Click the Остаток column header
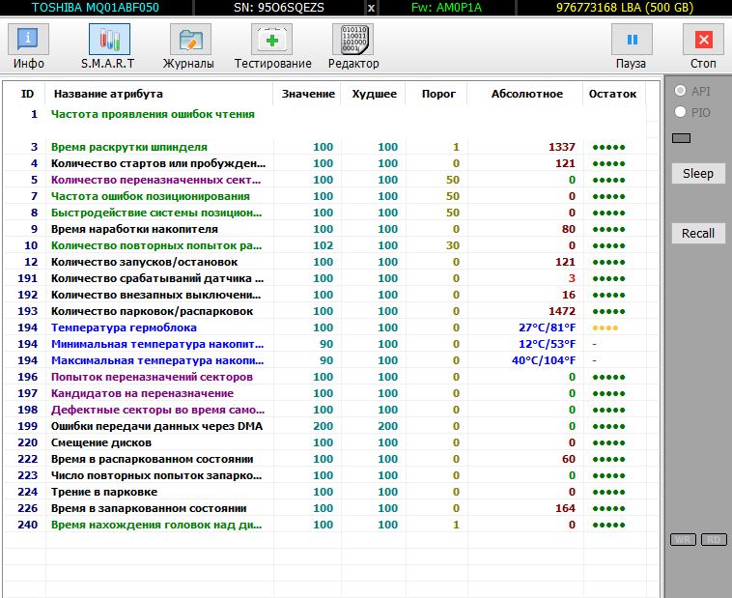Viewport: 732px width, 598px height. tap(612, 94)
